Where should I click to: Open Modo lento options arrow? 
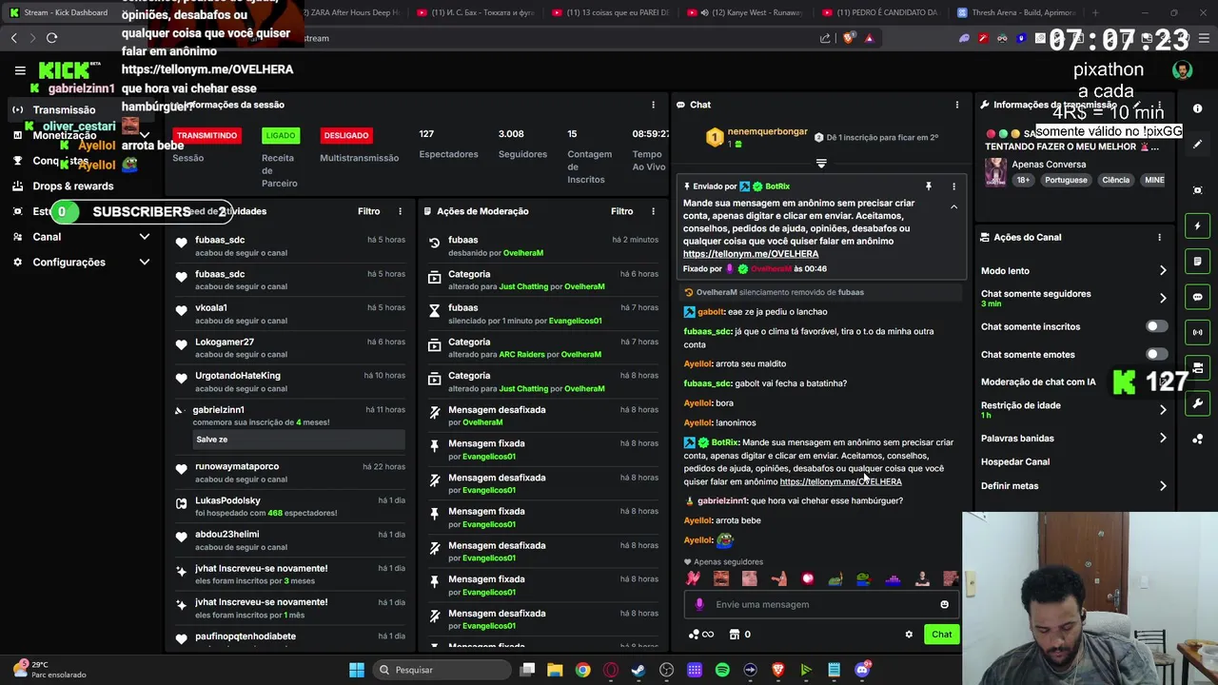point(1163,271)
